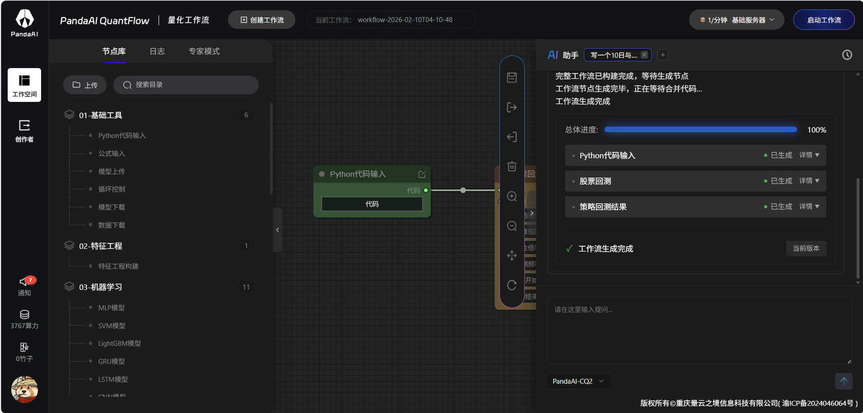Click the export arrow icon in canvas toolbar
The image size is (863, 413).
[512, 107]
